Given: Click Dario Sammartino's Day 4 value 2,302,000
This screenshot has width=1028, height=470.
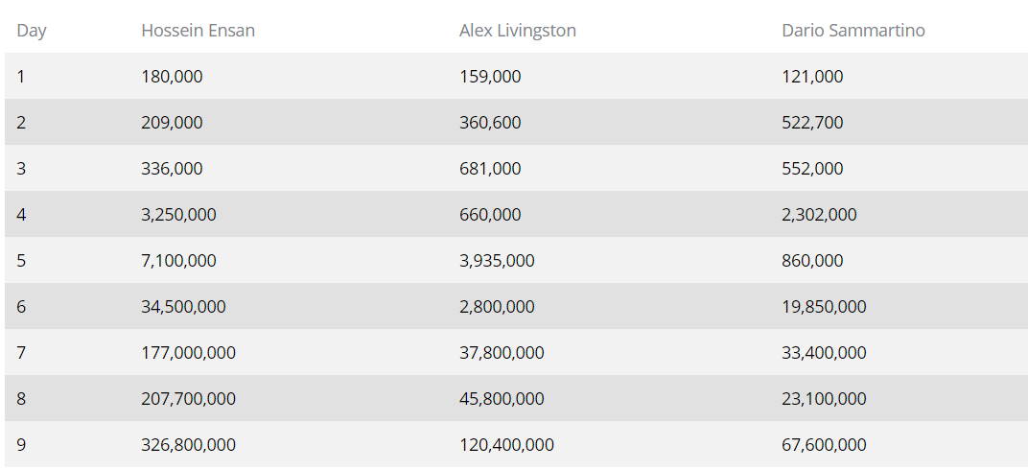Looking at the screenshot, I should click(819, 214).
